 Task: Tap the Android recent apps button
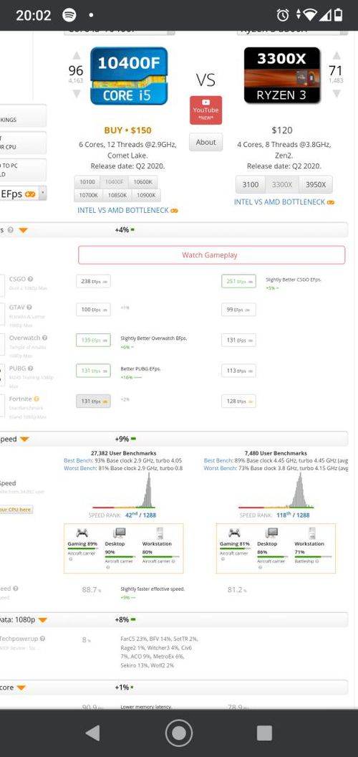(264, 733)
